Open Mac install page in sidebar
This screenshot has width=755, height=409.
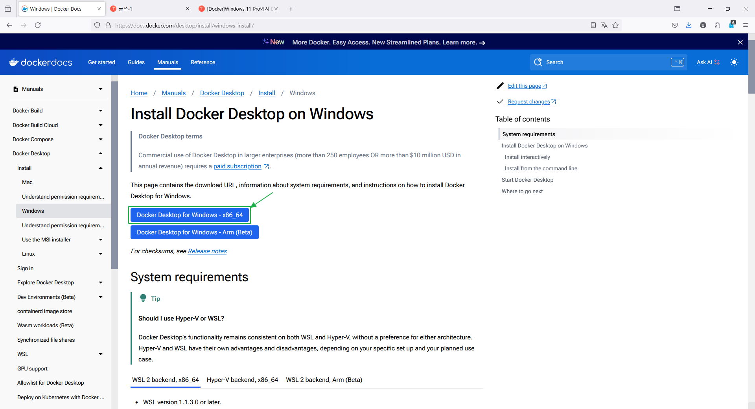click(27, 182)
